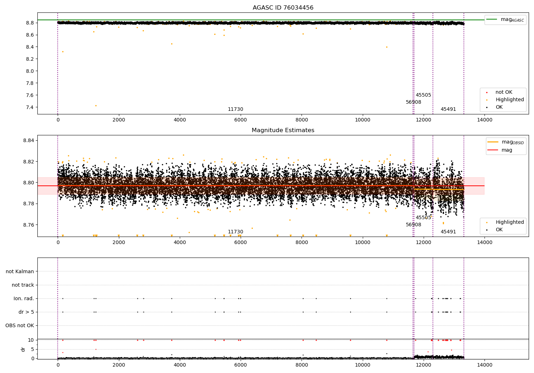
Task: Click the '8.82' y-axis tick label
Action: [x=28, y=162]
